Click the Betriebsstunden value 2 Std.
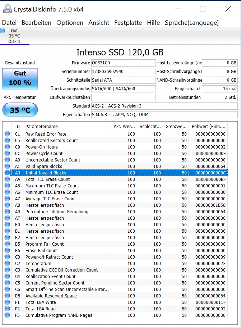This screenshot has height=328, width=241. [220, 97]
